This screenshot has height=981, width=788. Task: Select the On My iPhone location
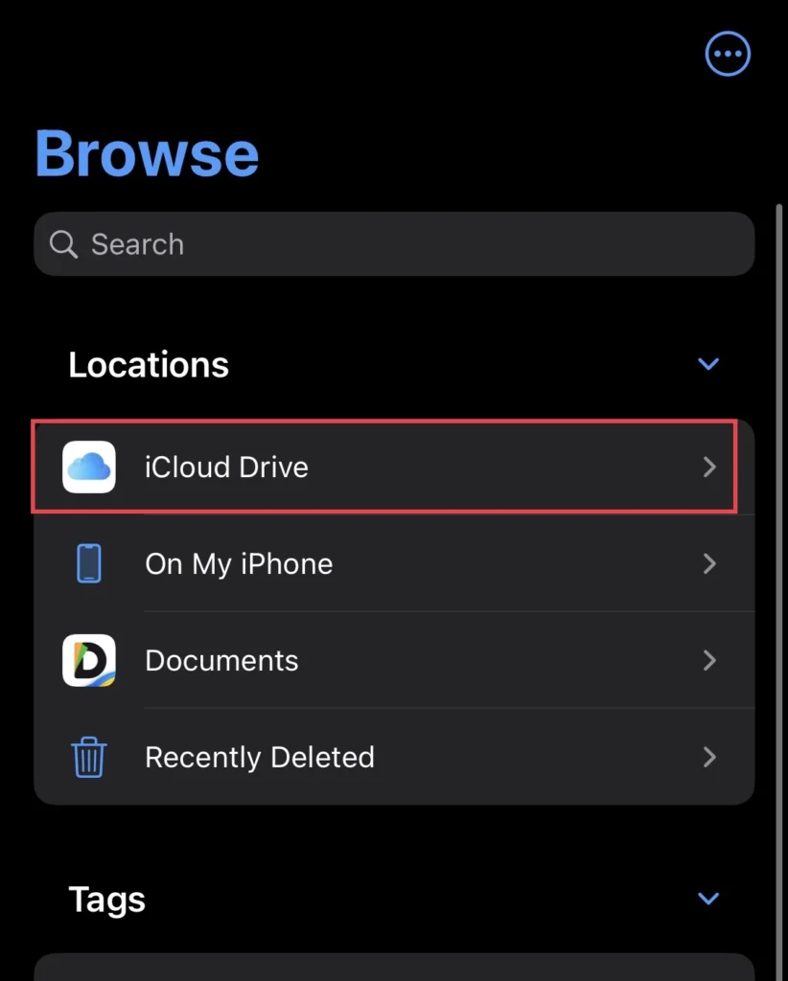coord(394,563)
